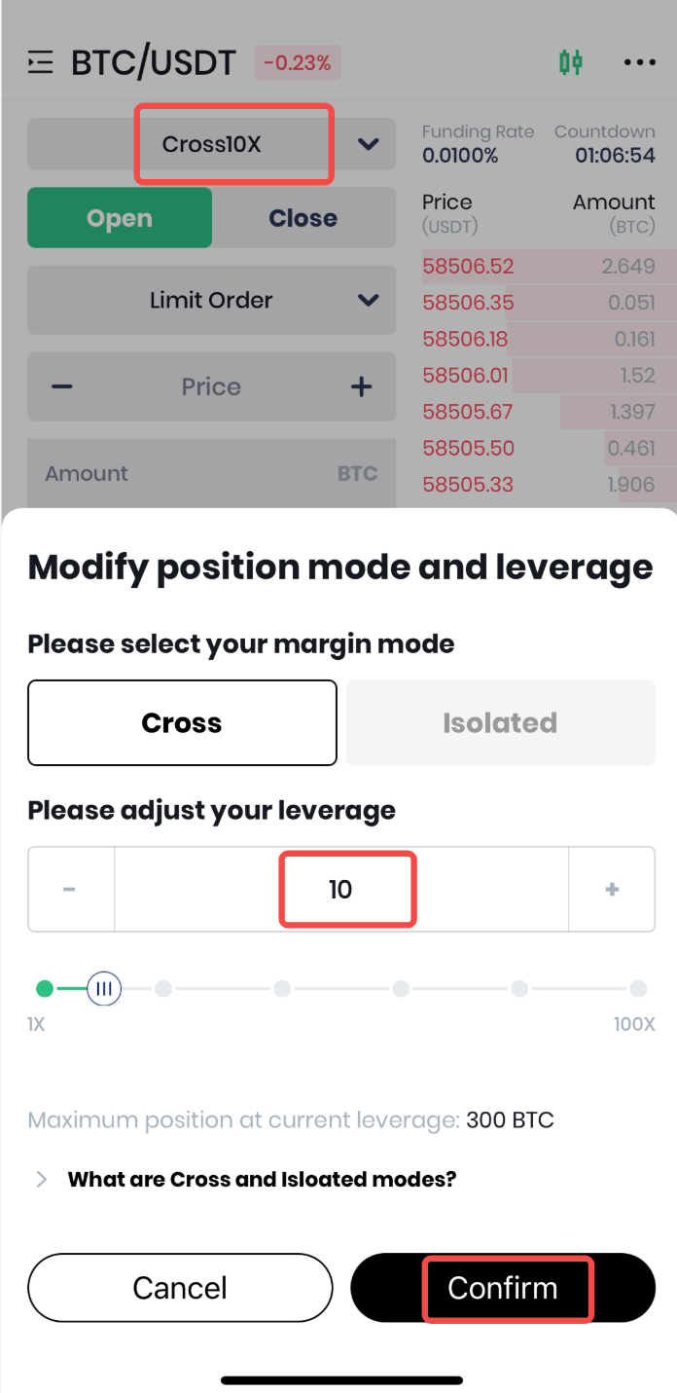Select Cross margin mode
The image size is (677, 1393).
(x=182, y=723)
